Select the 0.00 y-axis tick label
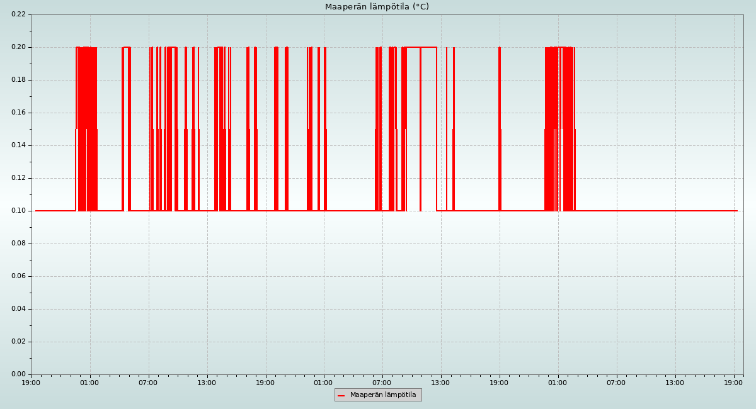 click(x=19, y=374)
